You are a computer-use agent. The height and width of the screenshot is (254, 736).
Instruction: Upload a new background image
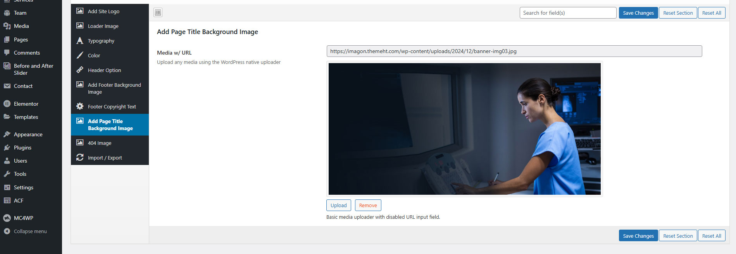click(339, 205)
